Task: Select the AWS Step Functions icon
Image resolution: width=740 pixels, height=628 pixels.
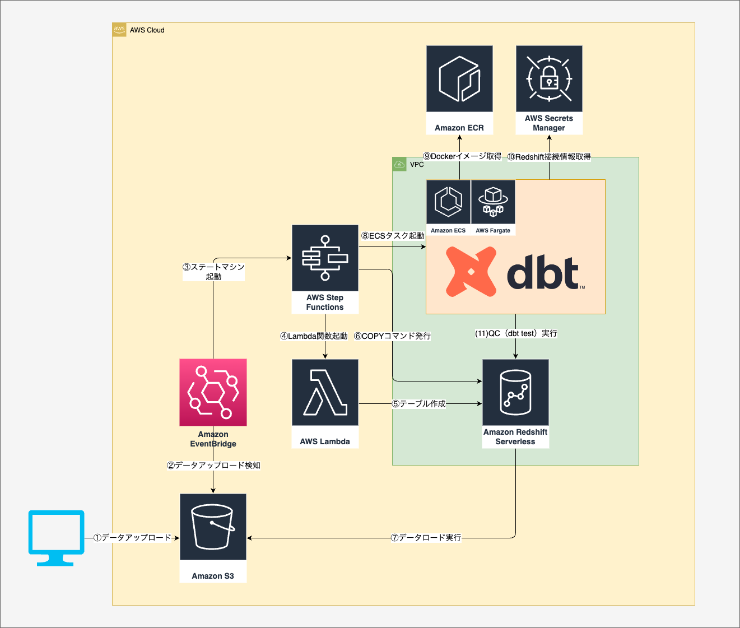Action: [x=325, y=258]
